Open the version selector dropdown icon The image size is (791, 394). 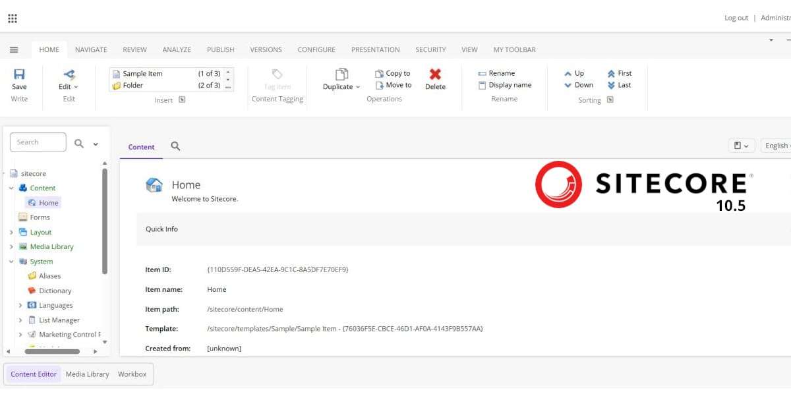pos(741,146)
